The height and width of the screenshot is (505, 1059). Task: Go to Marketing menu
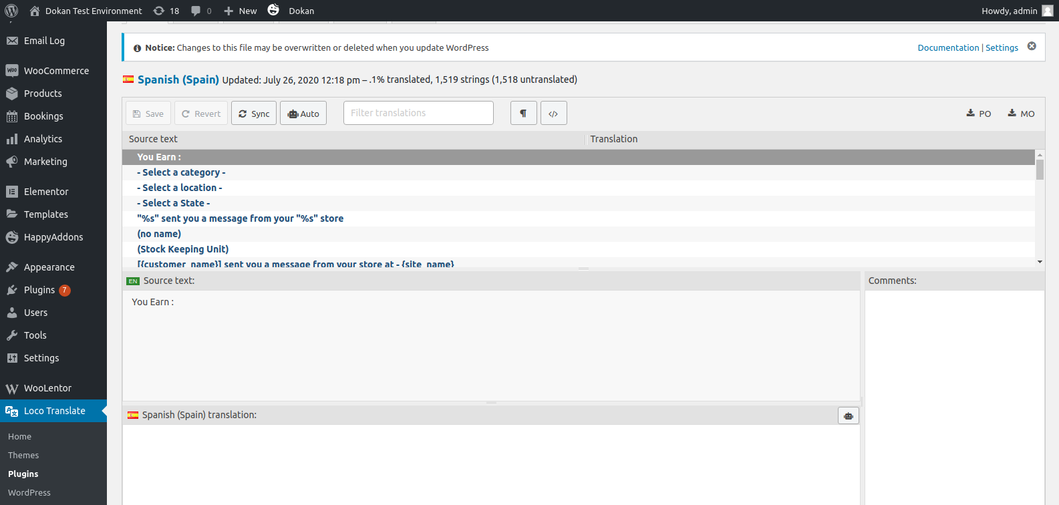pos(53,162)
